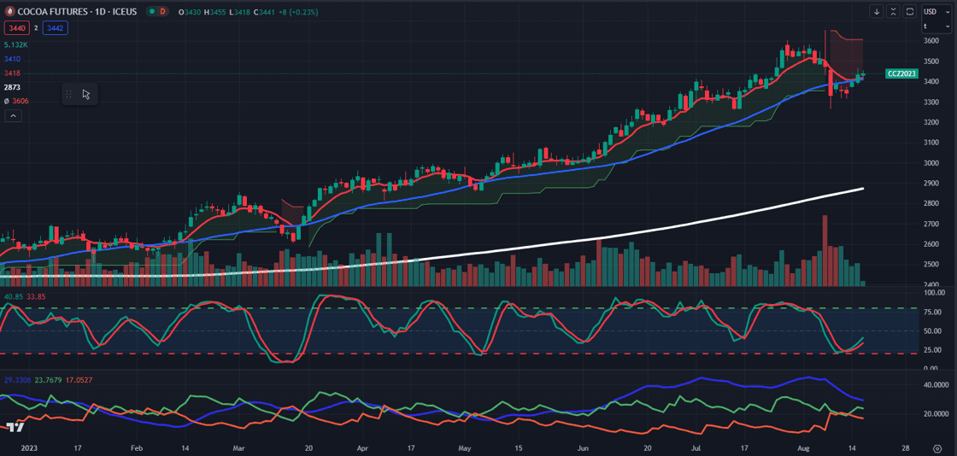Image resolution: width=957 pixels, height=456 pixels.
Task: Click the 2023 label on time axis
Action: tap(27, 447)
